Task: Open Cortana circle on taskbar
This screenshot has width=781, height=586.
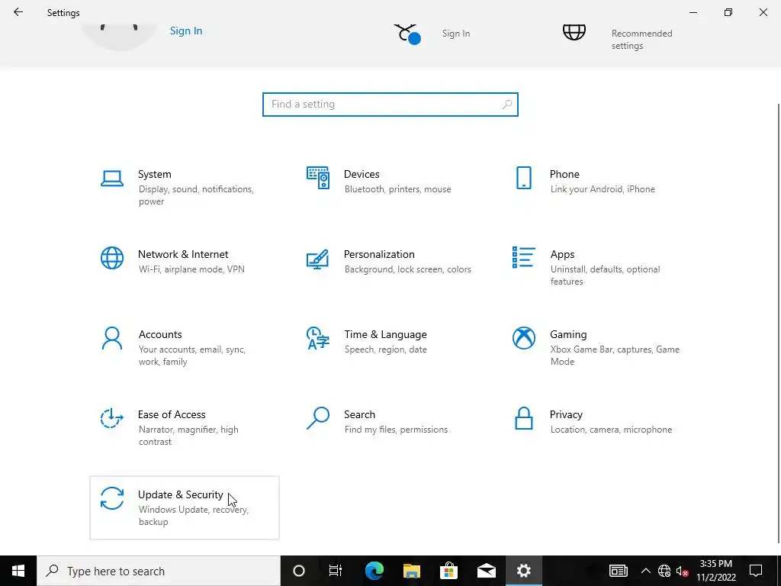Action: pos(299,571)
